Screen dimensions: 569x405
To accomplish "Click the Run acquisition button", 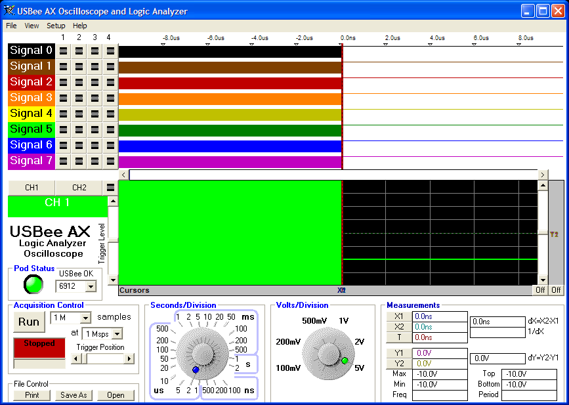I will pyautogui.click(x=29, y=322).
